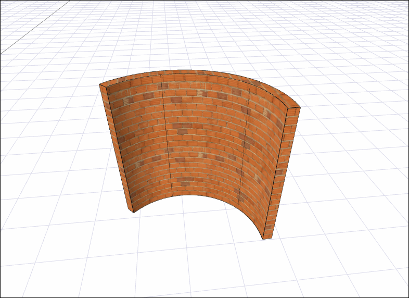Image resolution: width=409 pixels, height=298 pixels.
Task: Click the wall's bottom-right base corner
Action: (265, 239)
